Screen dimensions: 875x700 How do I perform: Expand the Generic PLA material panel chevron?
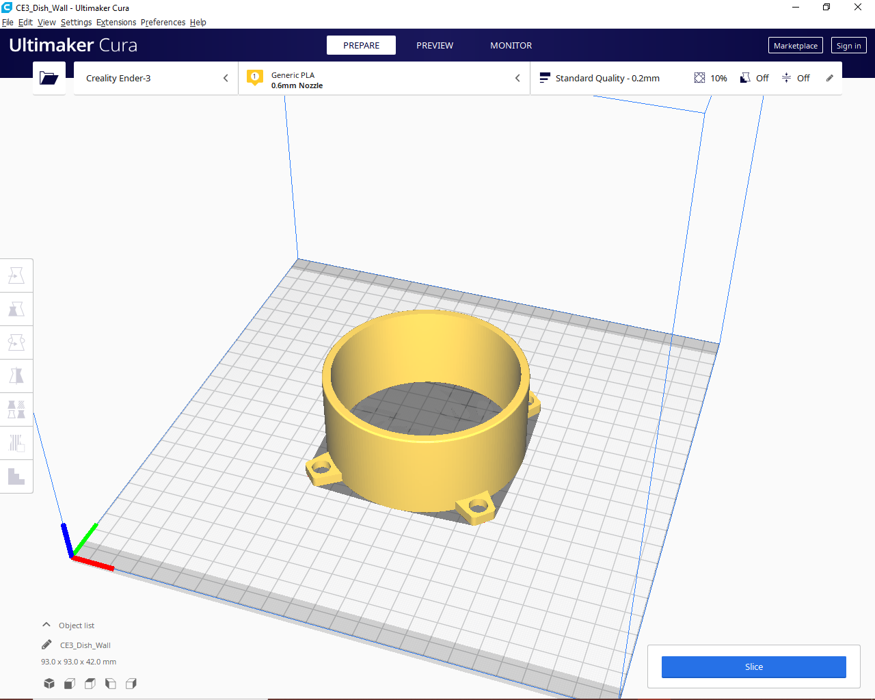(517, 78)
